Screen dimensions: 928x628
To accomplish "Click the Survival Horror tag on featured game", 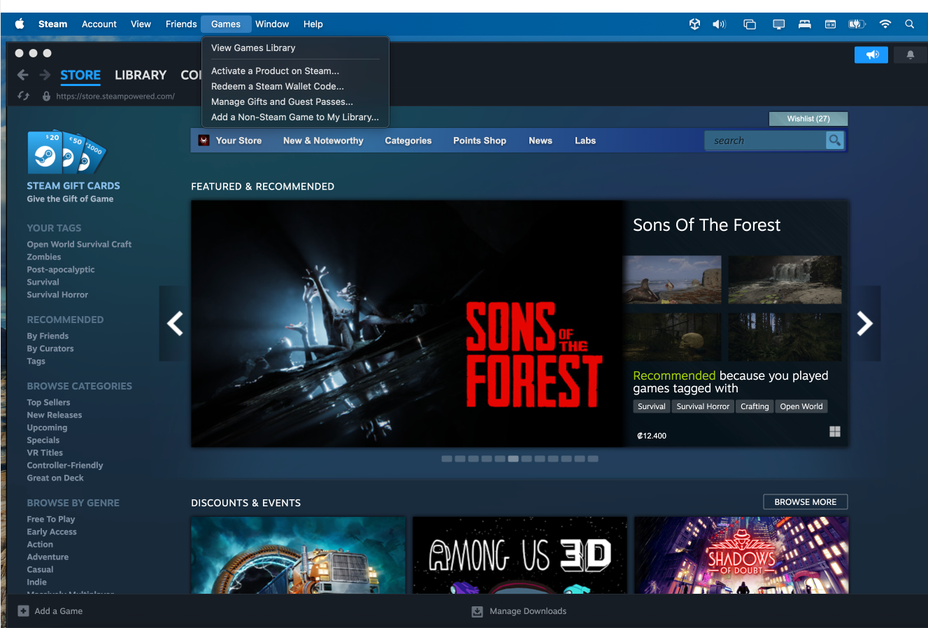I will [x=703, y=406].
